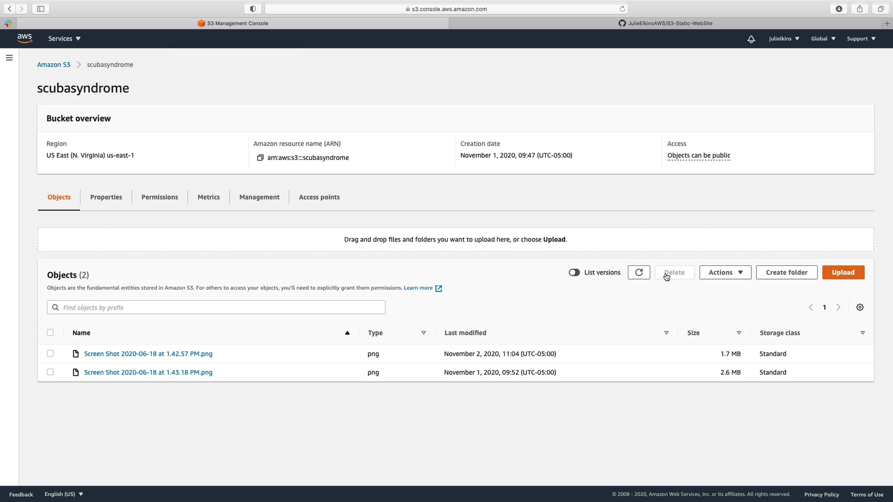Viewport: 893px width, 502px height.
Task: Refresh the objects list
Action: click(x=639, y=273)
